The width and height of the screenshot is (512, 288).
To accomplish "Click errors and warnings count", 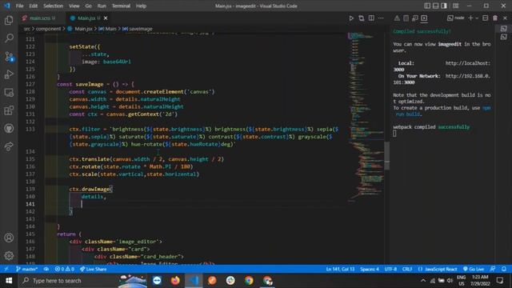I will [64, 269].
